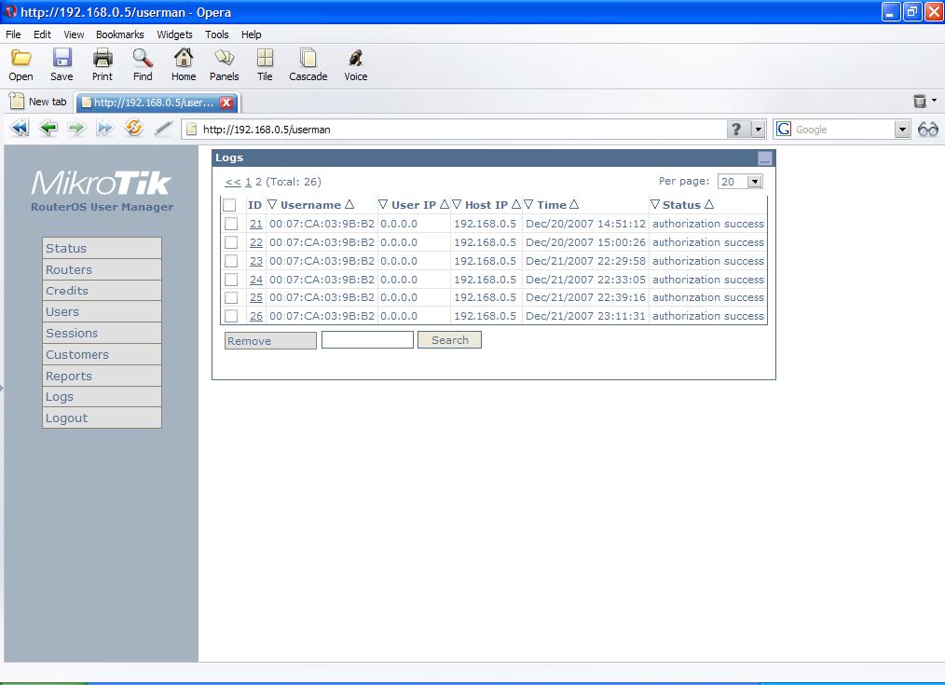Open the Credits sidebar page

coord(102,291)
